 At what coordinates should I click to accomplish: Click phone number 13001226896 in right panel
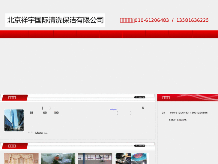pyautogui.click(x=199, y=113)
